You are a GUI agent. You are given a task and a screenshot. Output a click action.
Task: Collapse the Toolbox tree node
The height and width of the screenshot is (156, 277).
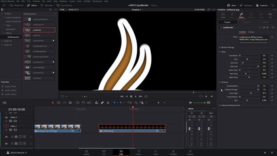(2, 13)
